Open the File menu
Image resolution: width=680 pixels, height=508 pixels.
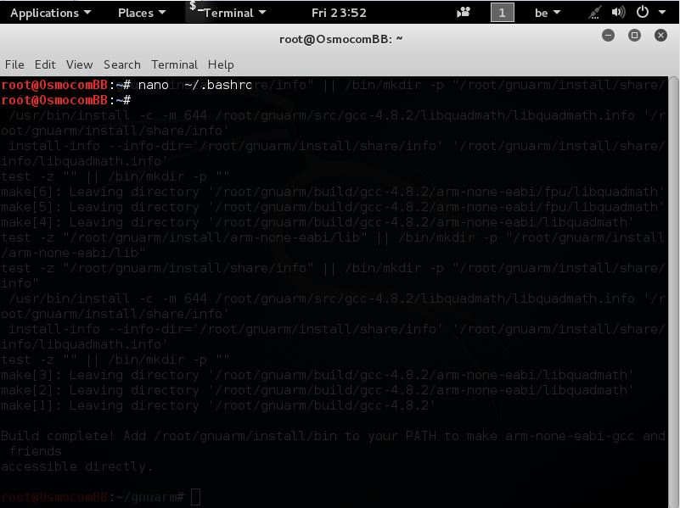coord(14,64)
